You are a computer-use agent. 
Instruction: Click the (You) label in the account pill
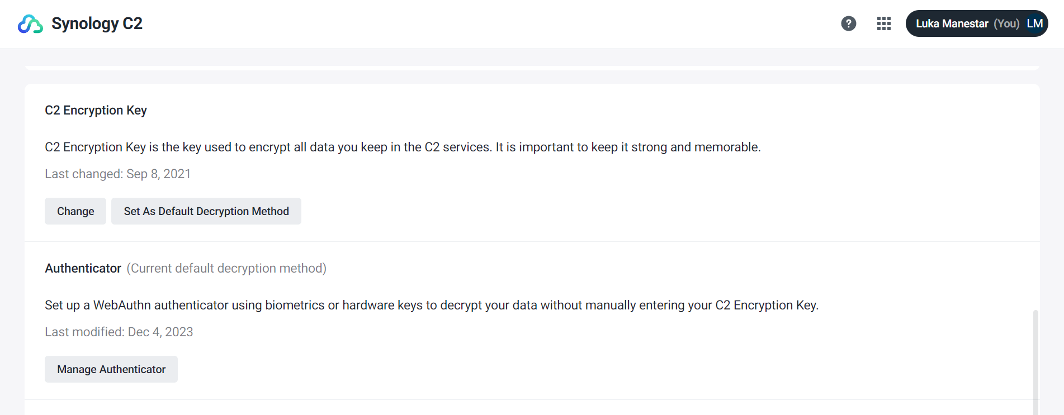(1006, 23)
